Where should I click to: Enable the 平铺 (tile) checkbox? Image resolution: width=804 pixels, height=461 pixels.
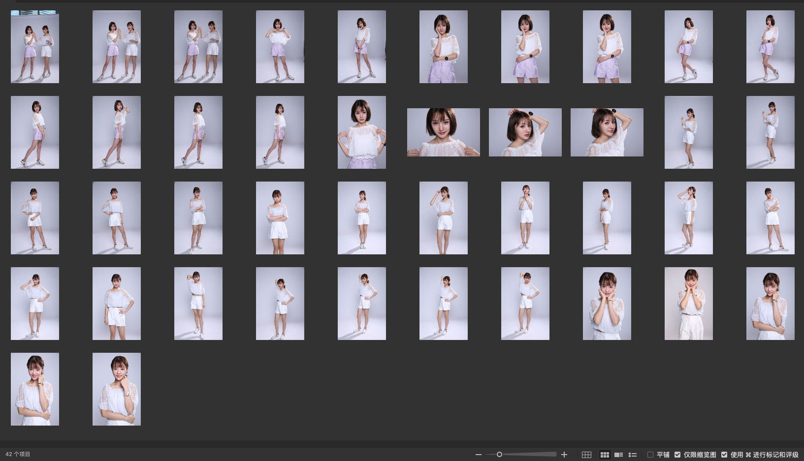pyautogui.click(x=650, y=455)
